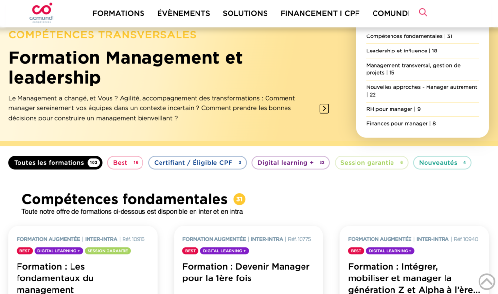Image resolution: width=498 pixels, height=294 pixels.
Task: Open Formation : Devenir Manager pour la 1ère fois
Action: tap(246, 273)
